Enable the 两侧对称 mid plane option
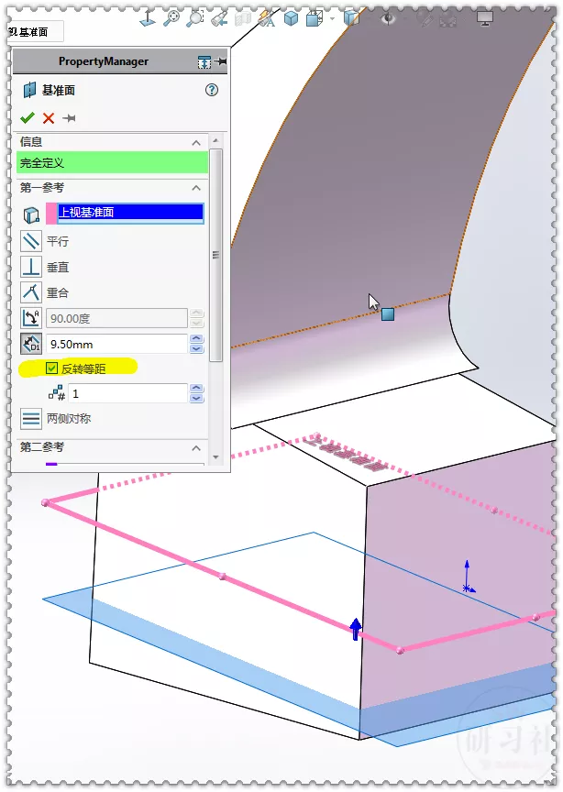 click(x=31, y=418)
